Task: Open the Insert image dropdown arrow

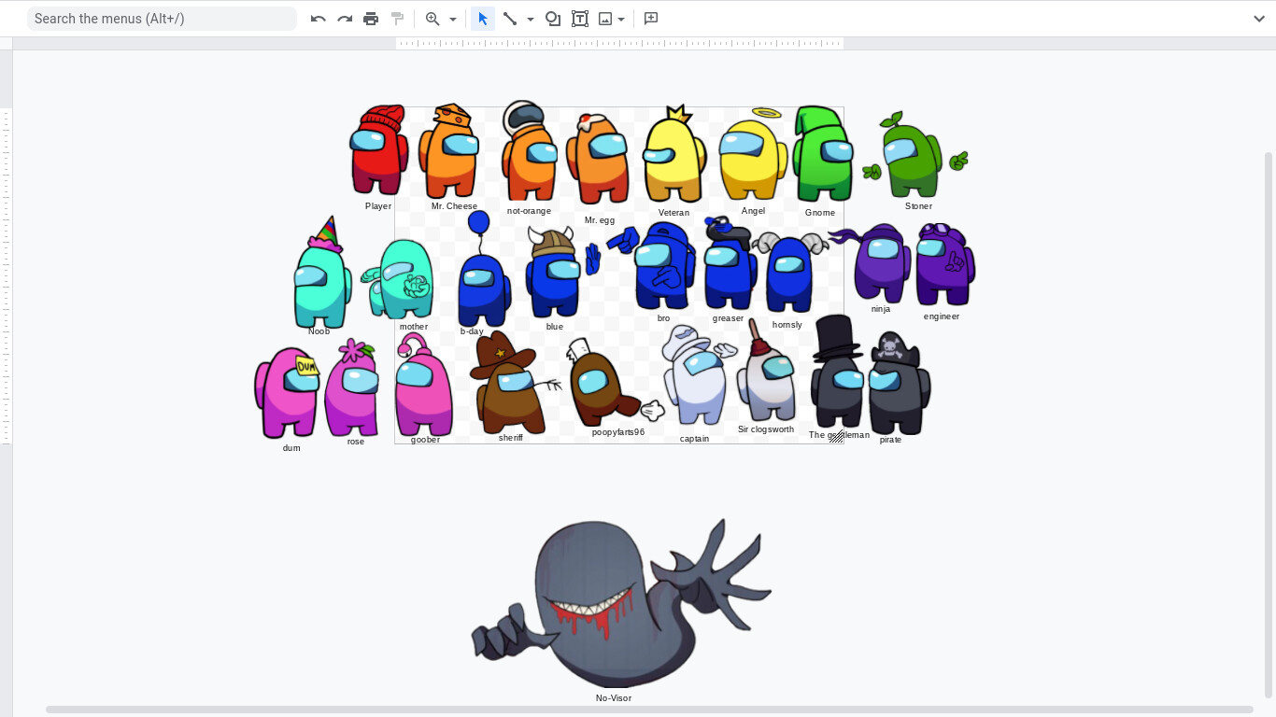Action: [621, 18]
